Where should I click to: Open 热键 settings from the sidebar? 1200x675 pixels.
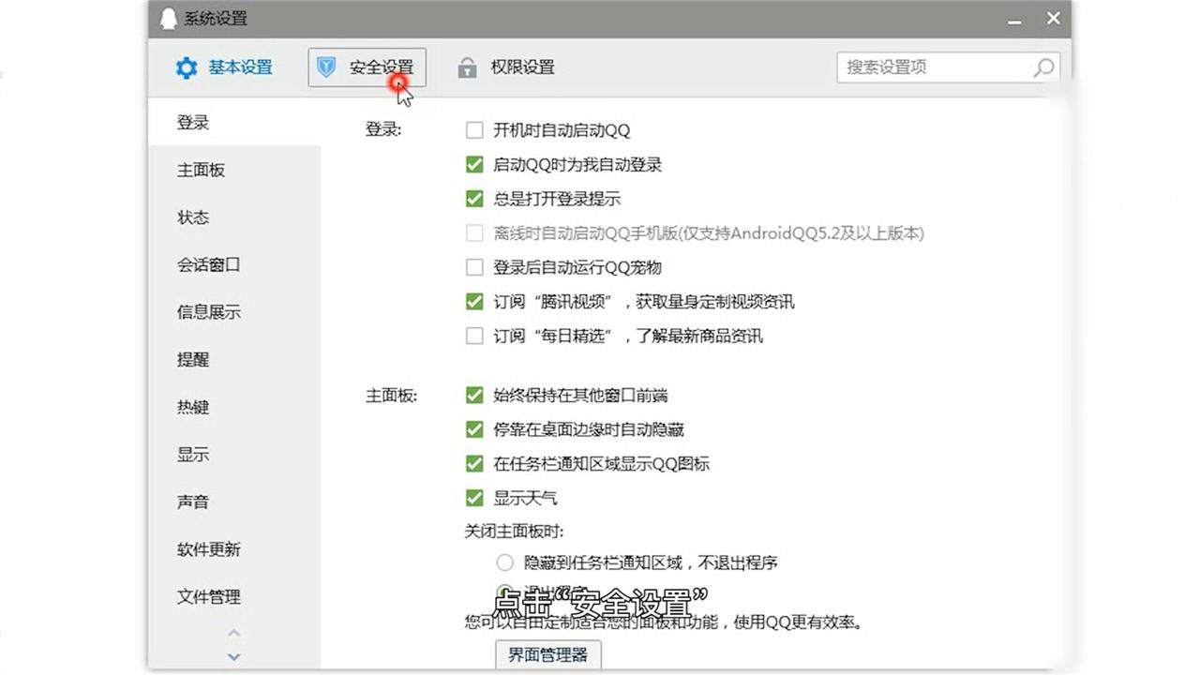point(192,407)
